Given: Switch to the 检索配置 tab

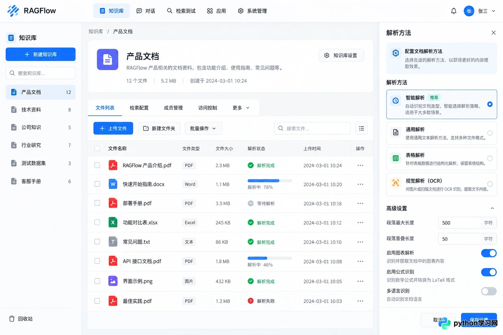Looking at the screenshot, I should point(139,108).
